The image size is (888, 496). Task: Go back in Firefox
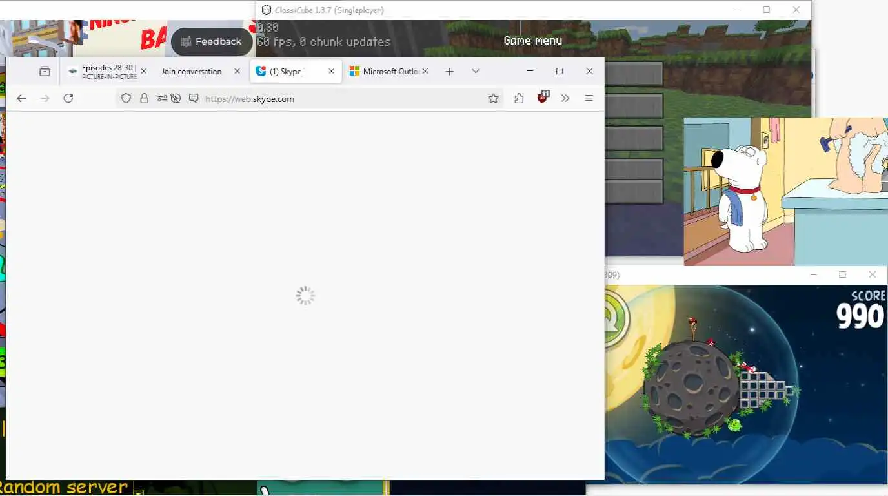pyautogui.click(x=21, y=98)
